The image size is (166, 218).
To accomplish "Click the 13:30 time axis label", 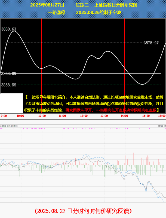I will click(x=104, y=116).
